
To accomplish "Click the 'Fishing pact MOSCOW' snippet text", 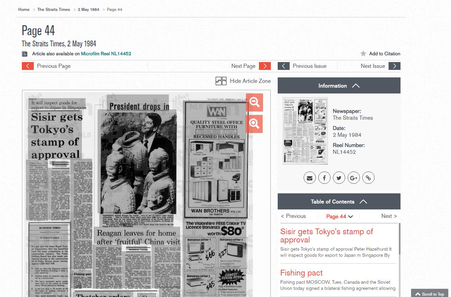I will tap(338, 285).
